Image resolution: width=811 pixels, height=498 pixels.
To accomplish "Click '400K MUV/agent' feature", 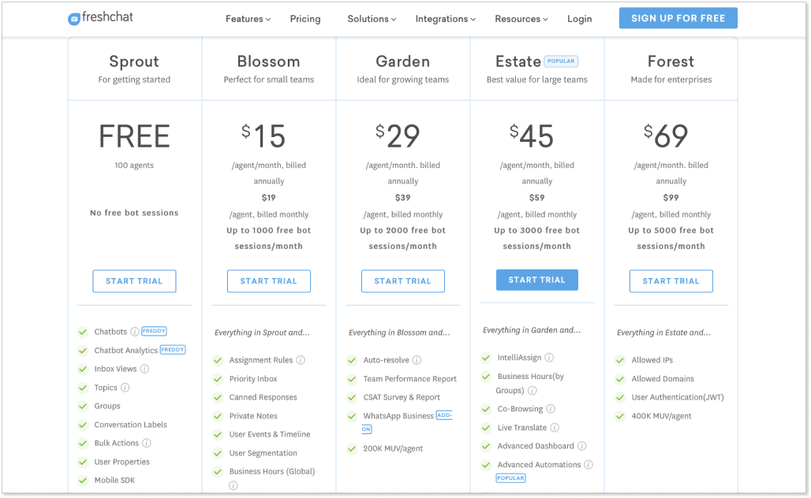I will (661, 416).
